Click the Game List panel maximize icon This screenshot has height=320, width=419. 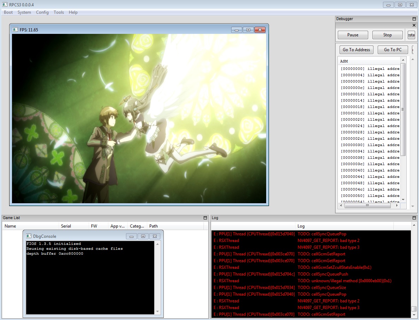(x=205, y=218)
